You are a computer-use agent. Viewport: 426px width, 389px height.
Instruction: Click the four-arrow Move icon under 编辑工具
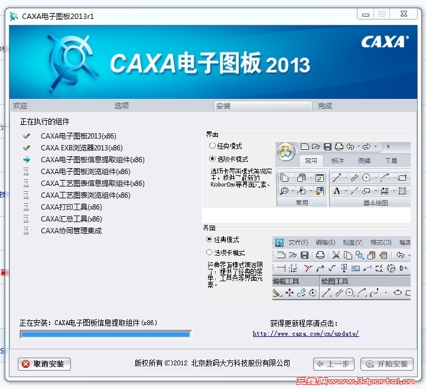click(x=290, y=292)
